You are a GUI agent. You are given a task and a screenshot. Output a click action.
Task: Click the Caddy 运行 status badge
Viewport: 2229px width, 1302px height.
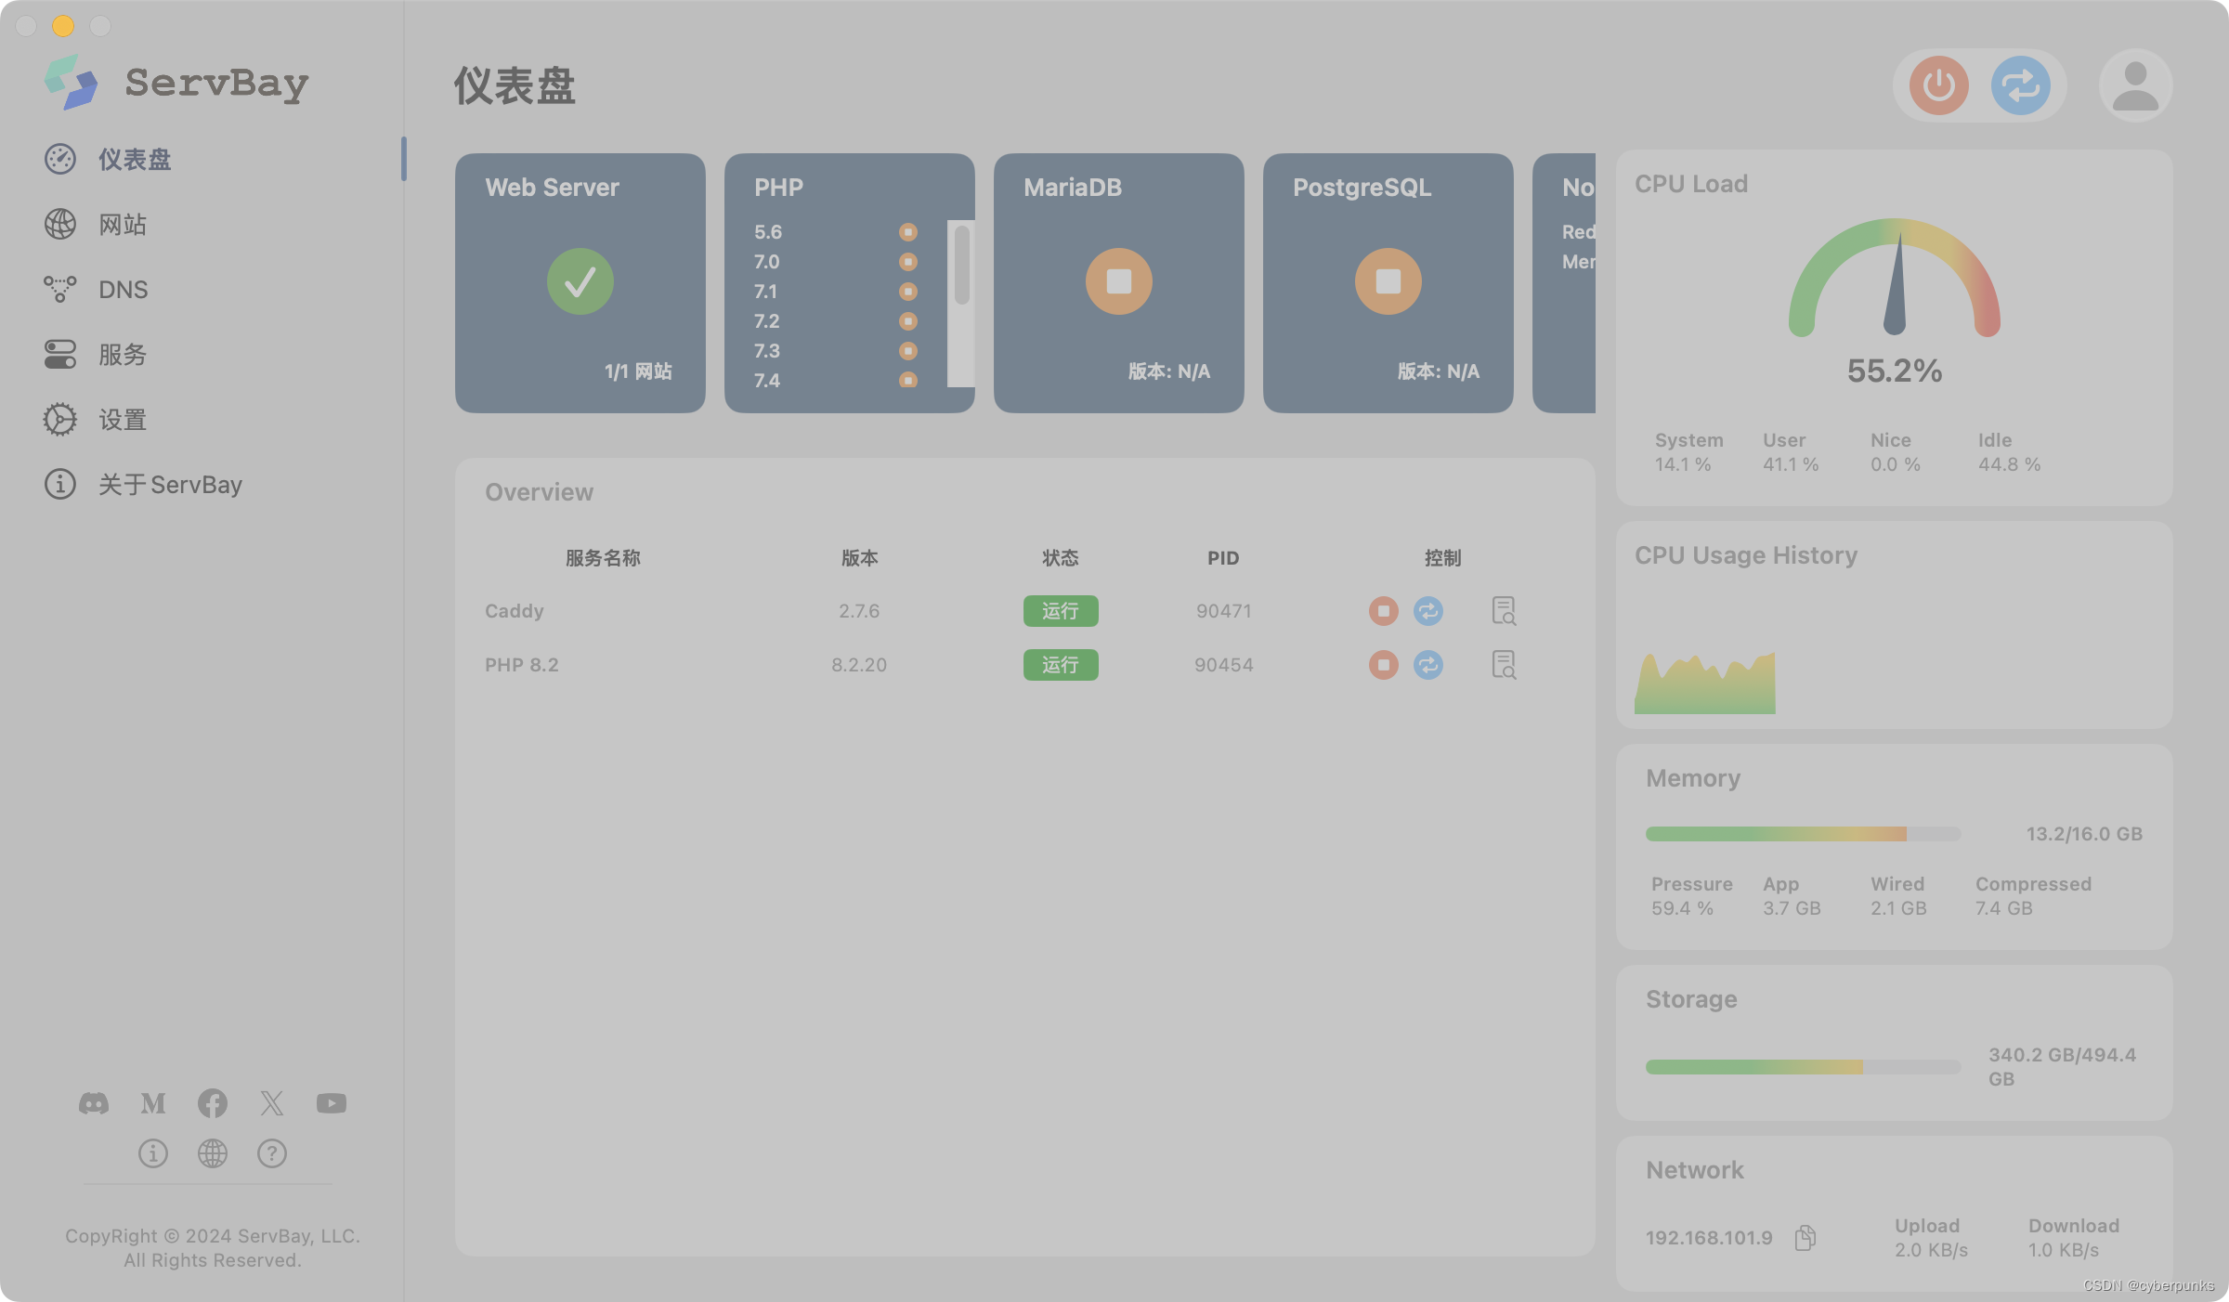1061,611
